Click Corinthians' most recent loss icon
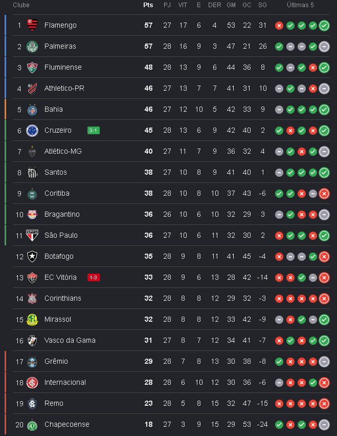 click(324, 299)
